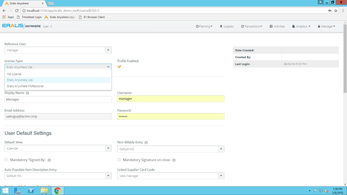This screenshot has height=195, width=347.
Task: Select the No License option
Action: [58, 74]
